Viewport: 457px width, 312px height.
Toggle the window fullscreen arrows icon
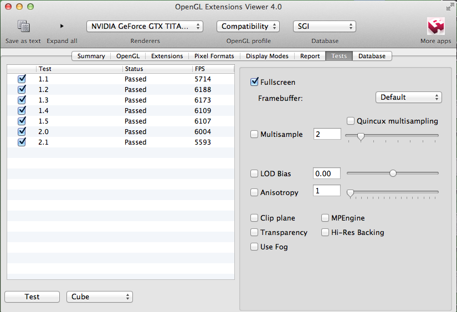pyautogui.click(x=450, y=7)
